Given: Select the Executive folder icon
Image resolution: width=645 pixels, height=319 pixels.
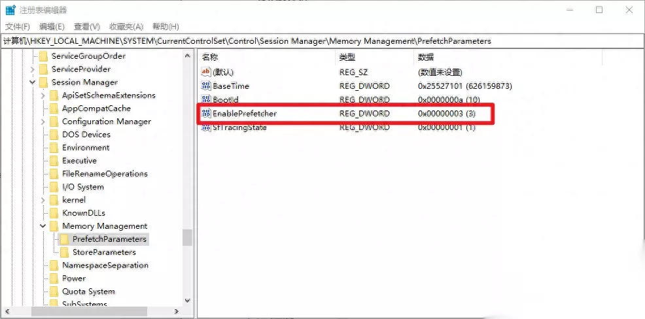Looking at the screenshot, I should coord(54,161).
